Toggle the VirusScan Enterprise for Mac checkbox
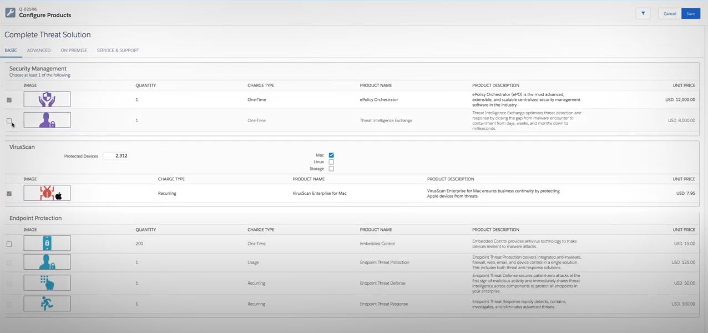 [x=9, y=194]
